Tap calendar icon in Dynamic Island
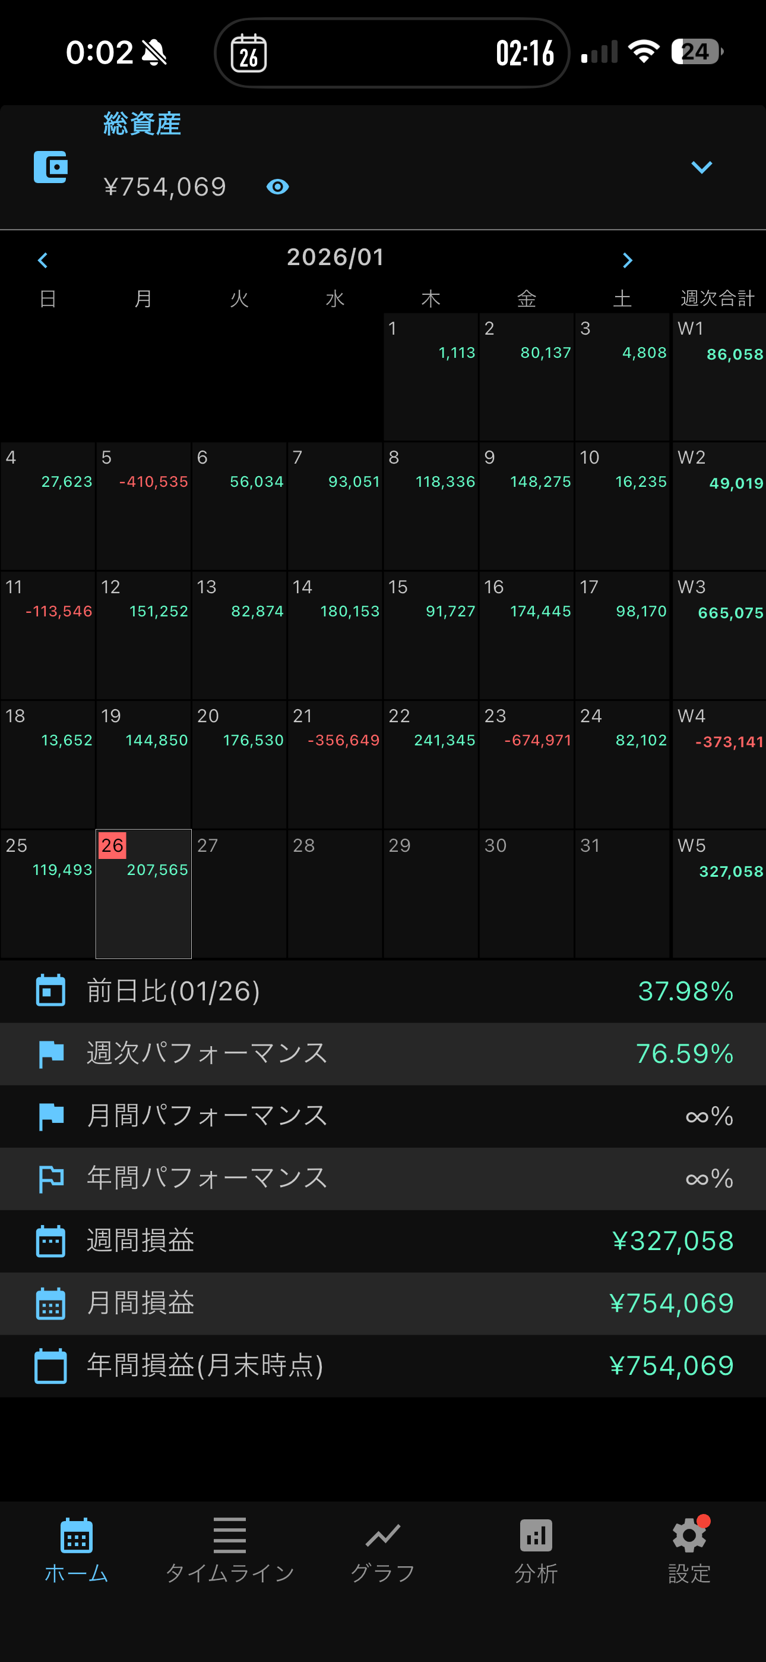 (249, 53)
